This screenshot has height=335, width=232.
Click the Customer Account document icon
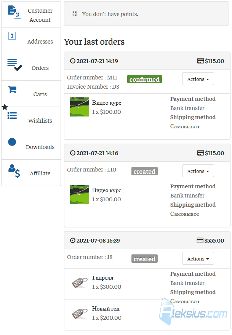coord(14,12)
